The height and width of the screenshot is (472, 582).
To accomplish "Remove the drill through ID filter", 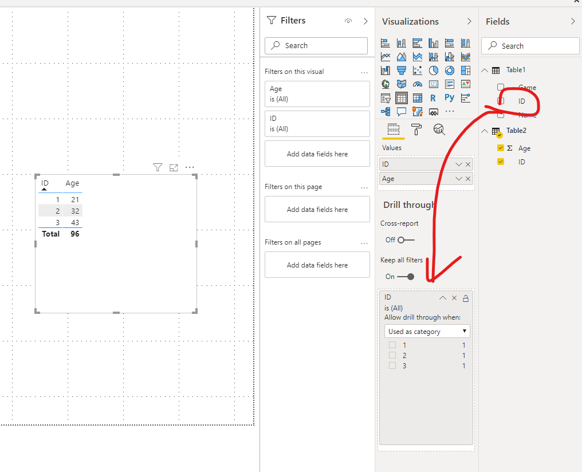I will (x=454, y=298).
